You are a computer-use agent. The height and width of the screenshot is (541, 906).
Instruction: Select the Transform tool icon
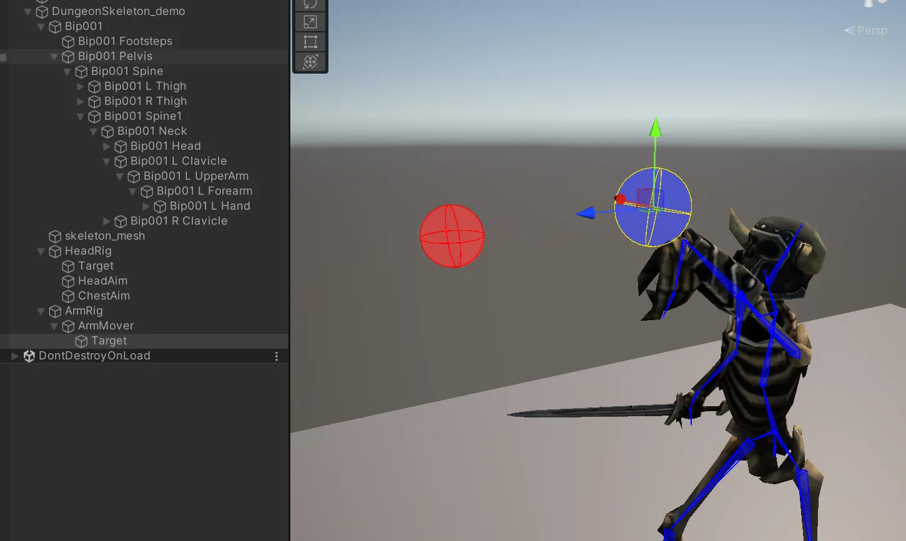pos(310,62)
